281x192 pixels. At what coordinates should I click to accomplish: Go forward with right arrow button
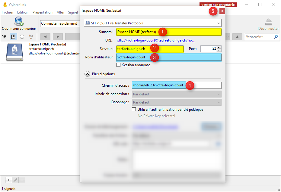click(x=58, y=37)
